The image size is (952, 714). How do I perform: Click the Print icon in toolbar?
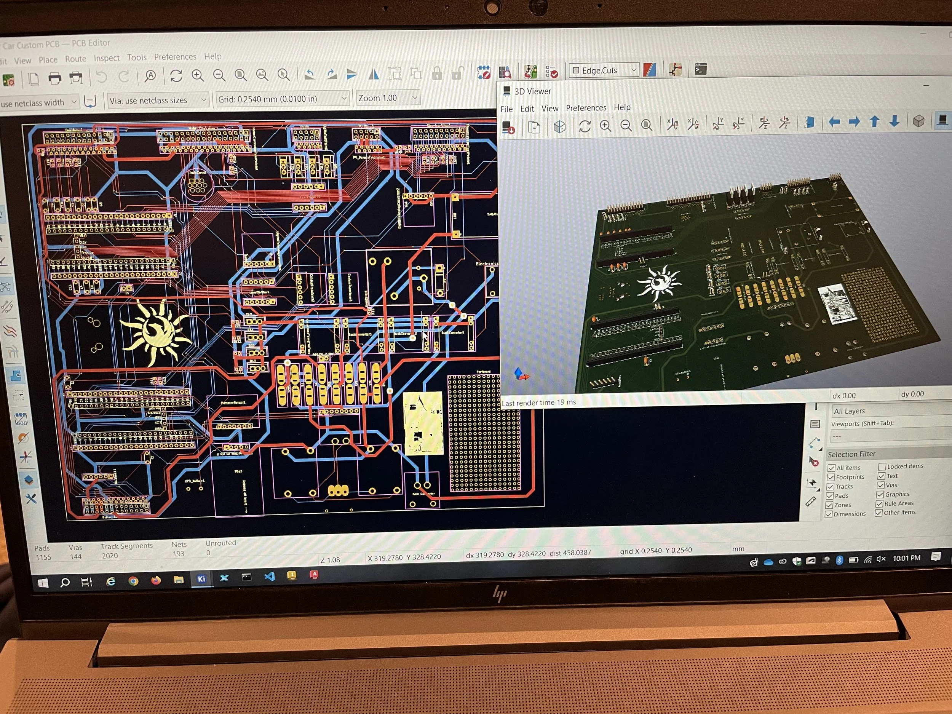point(55,78)
